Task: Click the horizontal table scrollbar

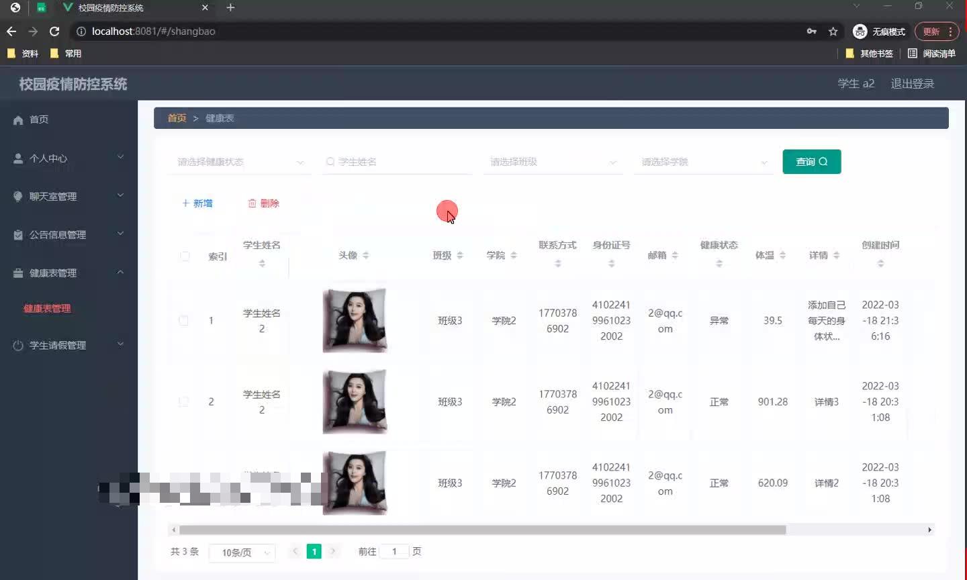Action: point(482,530)
